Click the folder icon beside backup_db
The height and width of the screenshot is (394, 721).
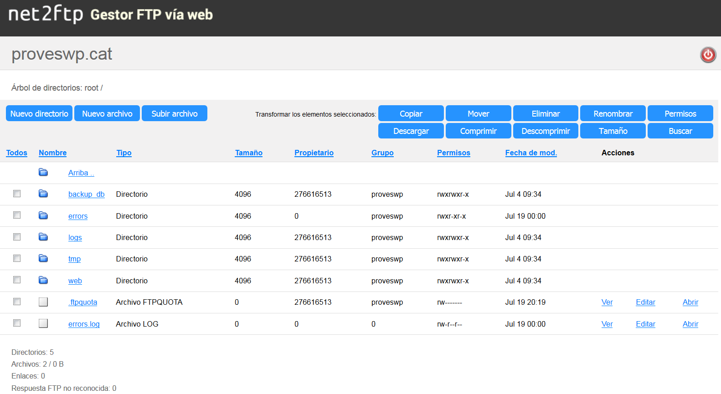43,194
